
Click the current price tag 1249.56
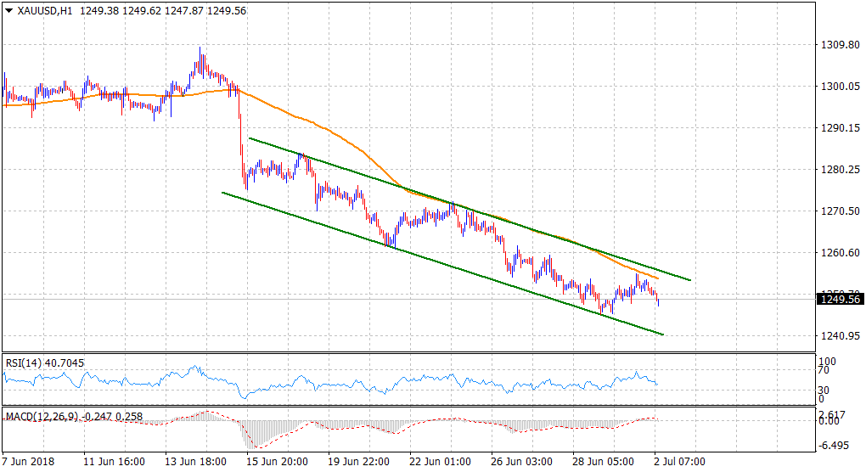(839, 299)
